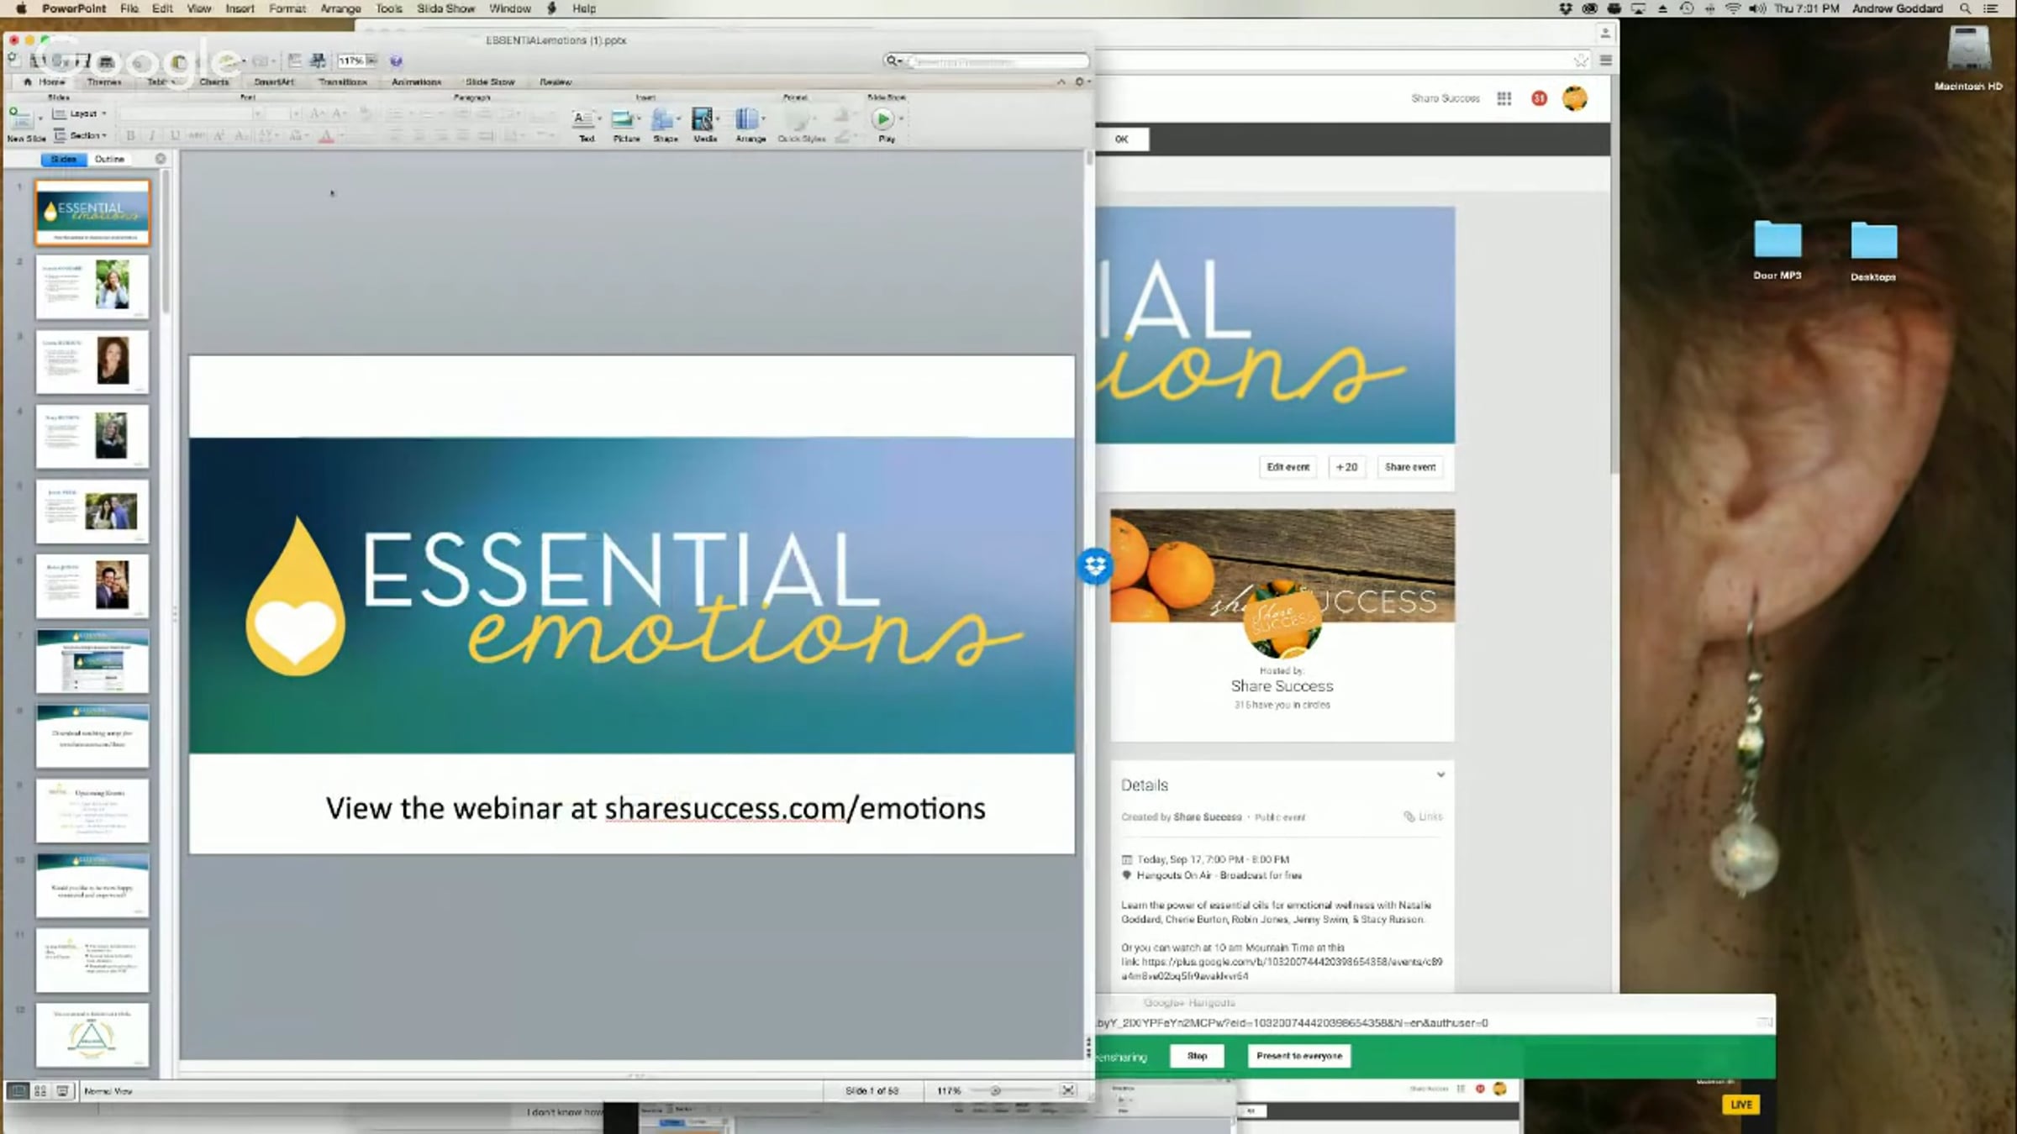
Task: Open the Transitions ribbon tab
Action: point(342,82)
